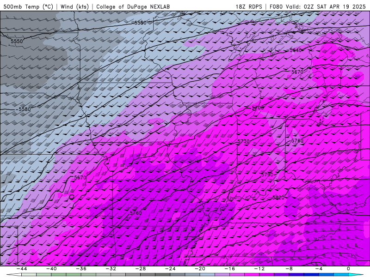Click the -20 color scale tick label
The height and width of the screenshot is (277, 370).
[x=200, y=269]
